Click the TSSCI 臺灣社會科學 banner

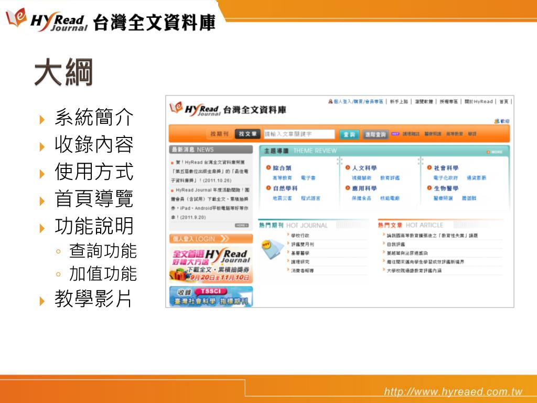tap(211, 296)
